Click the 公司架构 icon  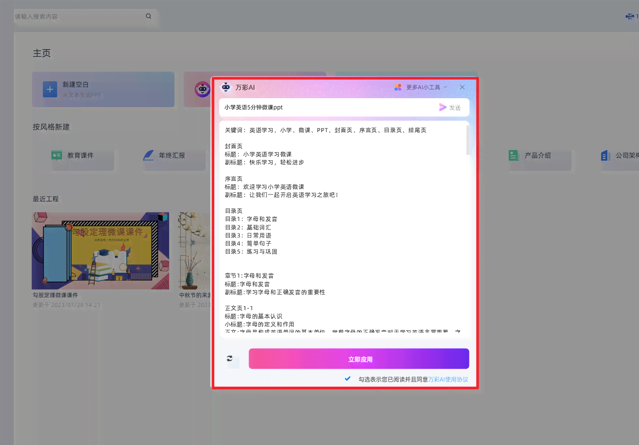[606, 155]
